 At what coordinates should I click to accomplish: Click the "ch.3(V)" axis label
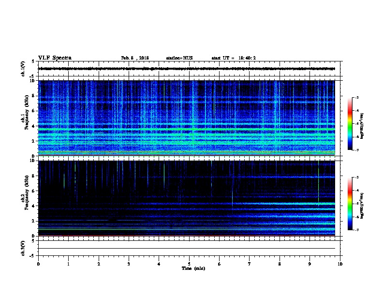tap(23, 248)
